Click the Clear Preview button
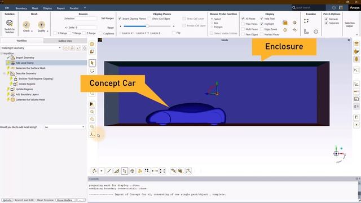Viewport: 361px width, 203px height. pyautogui.click(x=45, y=200)
